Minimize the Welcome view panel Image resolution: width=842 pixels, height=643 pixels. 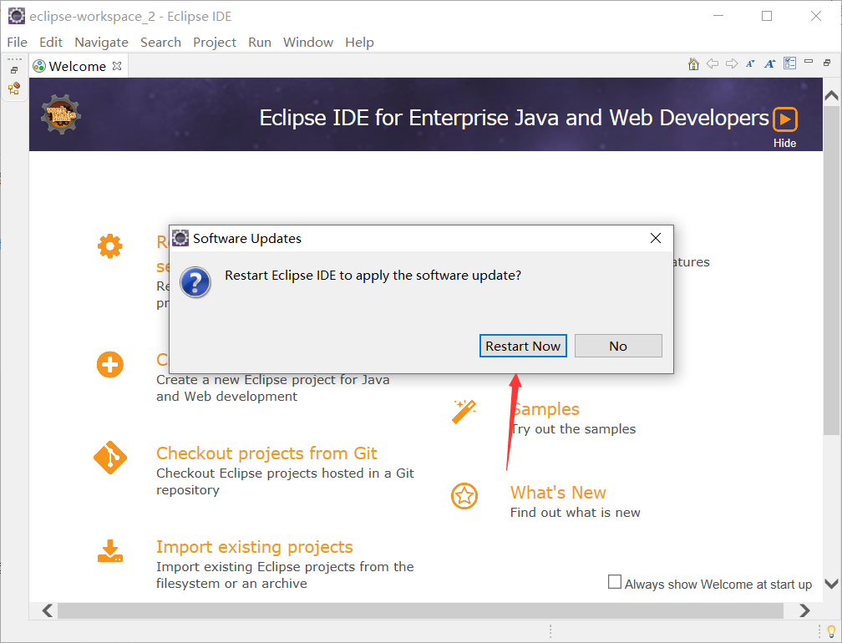[x=809, y=62]
